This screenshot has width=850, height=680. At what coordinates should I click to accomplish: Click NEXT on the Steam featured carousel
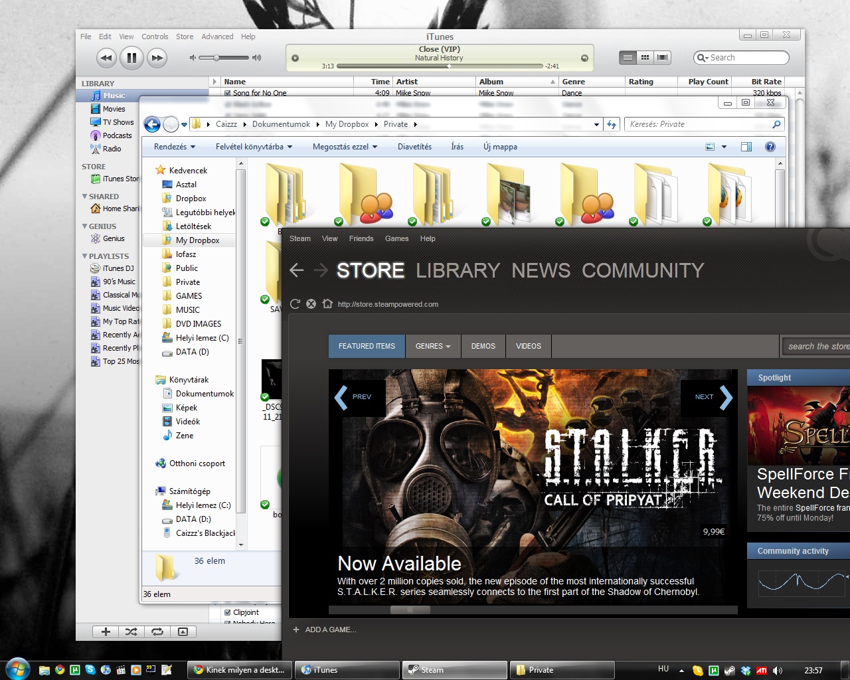click(x=708, y=398)
